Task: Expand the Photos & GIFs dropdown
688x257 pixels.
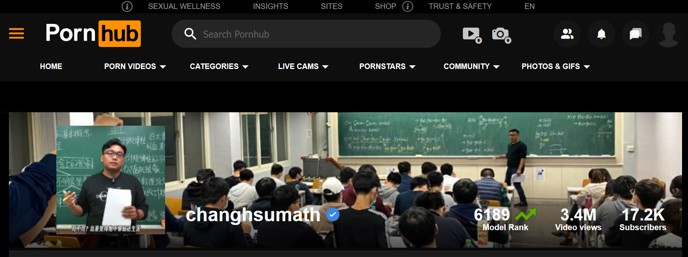Action: [x=555, y=66]
